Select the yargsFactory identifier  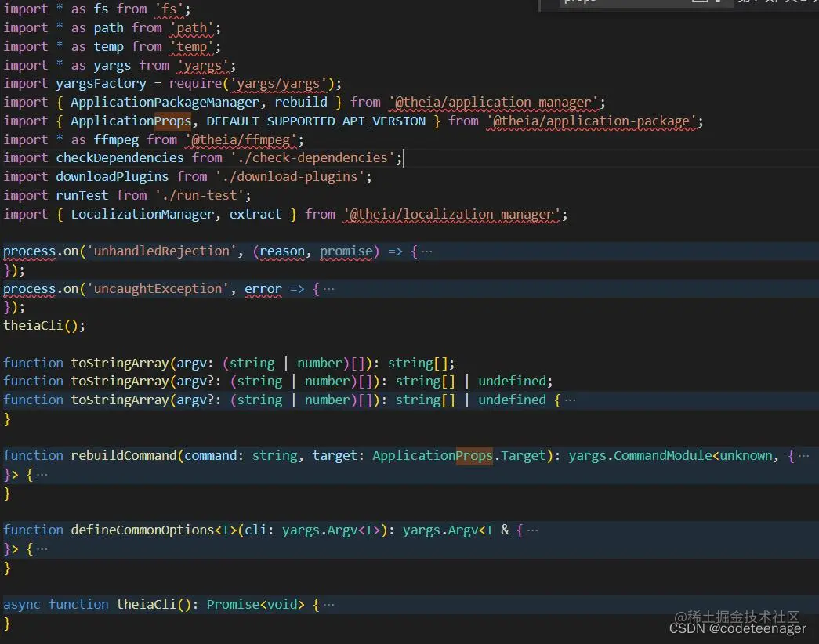(x=101, y=84)
